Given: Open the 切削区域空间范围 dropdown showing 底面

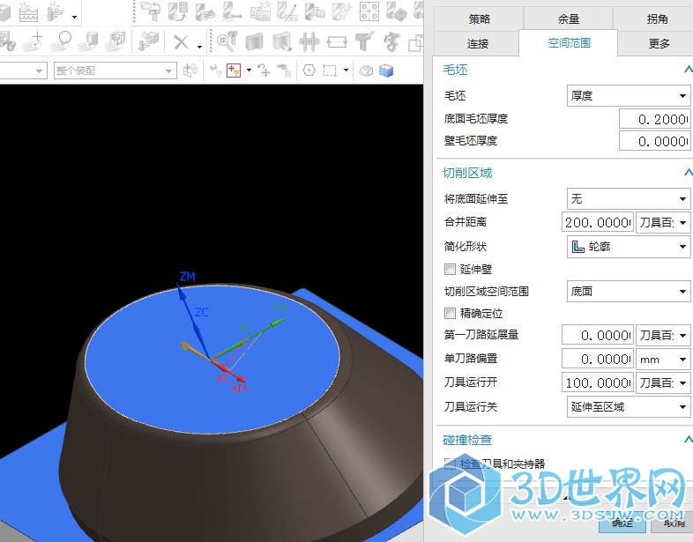Looking at the screenshot, I should (629, 292).
